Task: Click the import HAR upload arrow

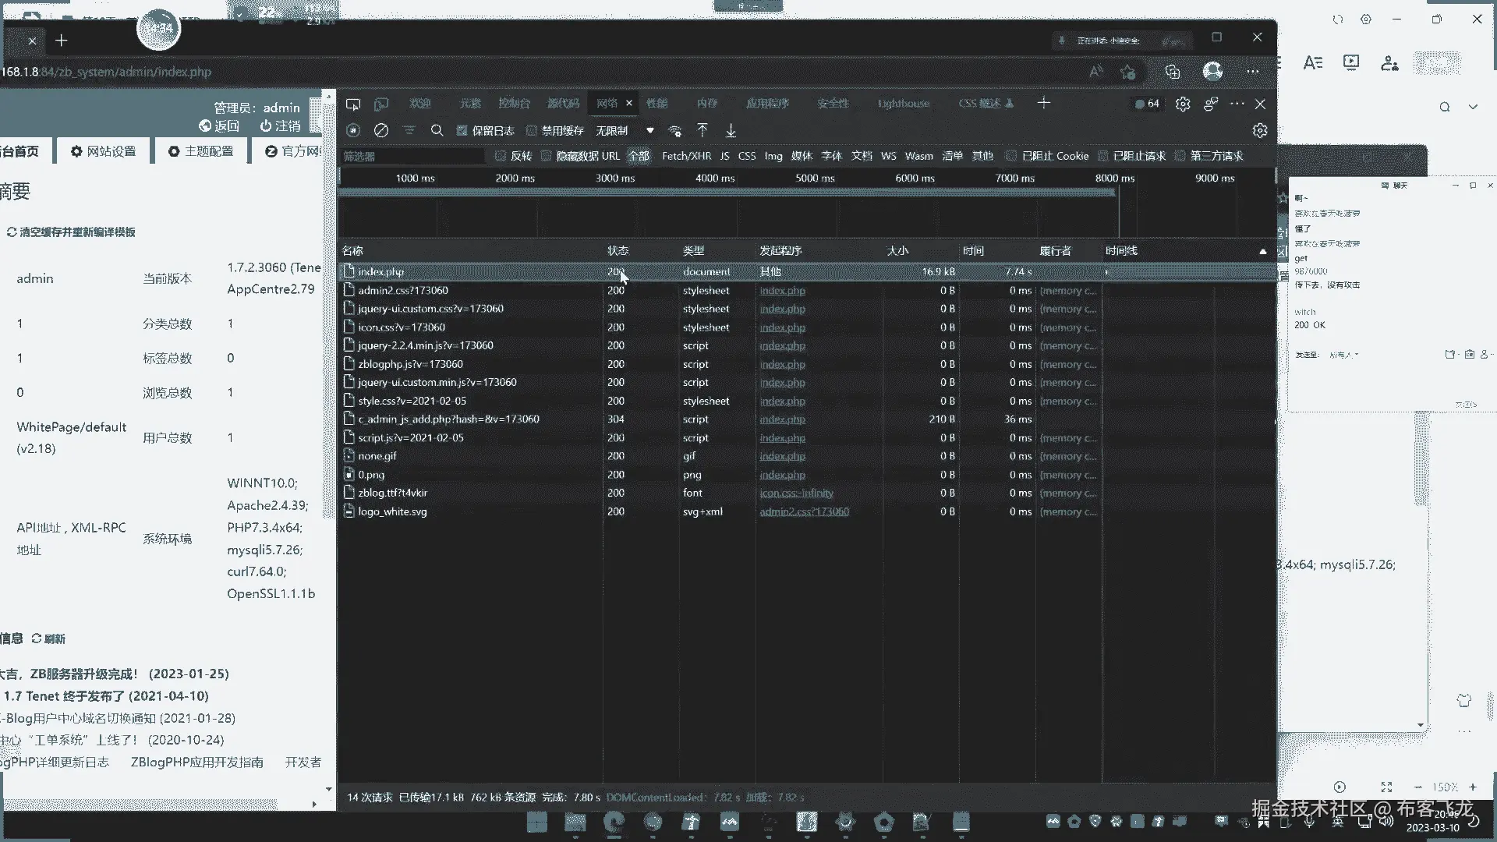Action: tap(702, 131)
